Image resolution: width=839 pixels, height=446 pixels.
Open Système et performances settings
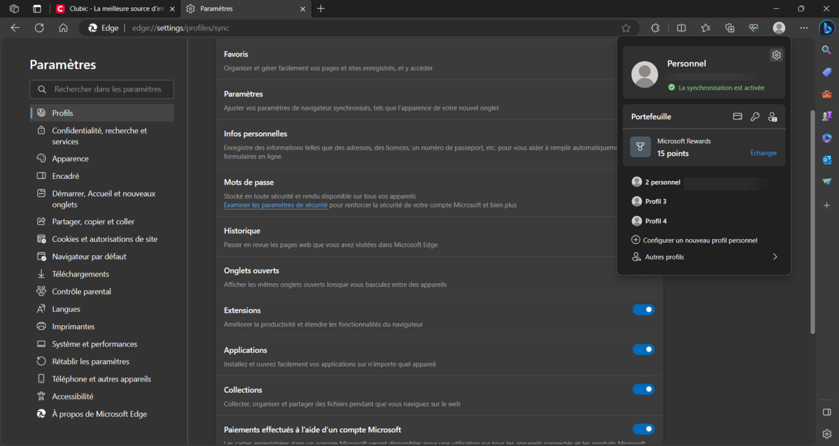click(x=102, y=344)
